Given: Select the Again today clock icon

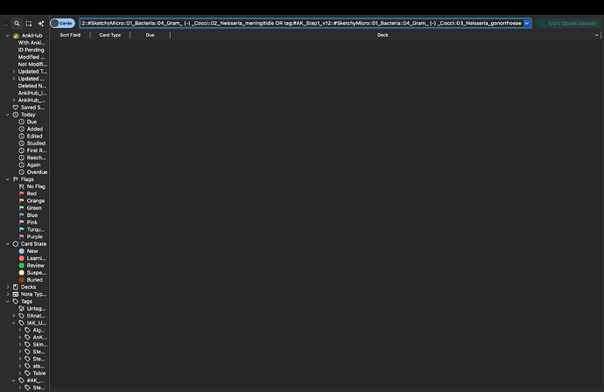Looking at the screenshot, I should click(x=22, y=164).
